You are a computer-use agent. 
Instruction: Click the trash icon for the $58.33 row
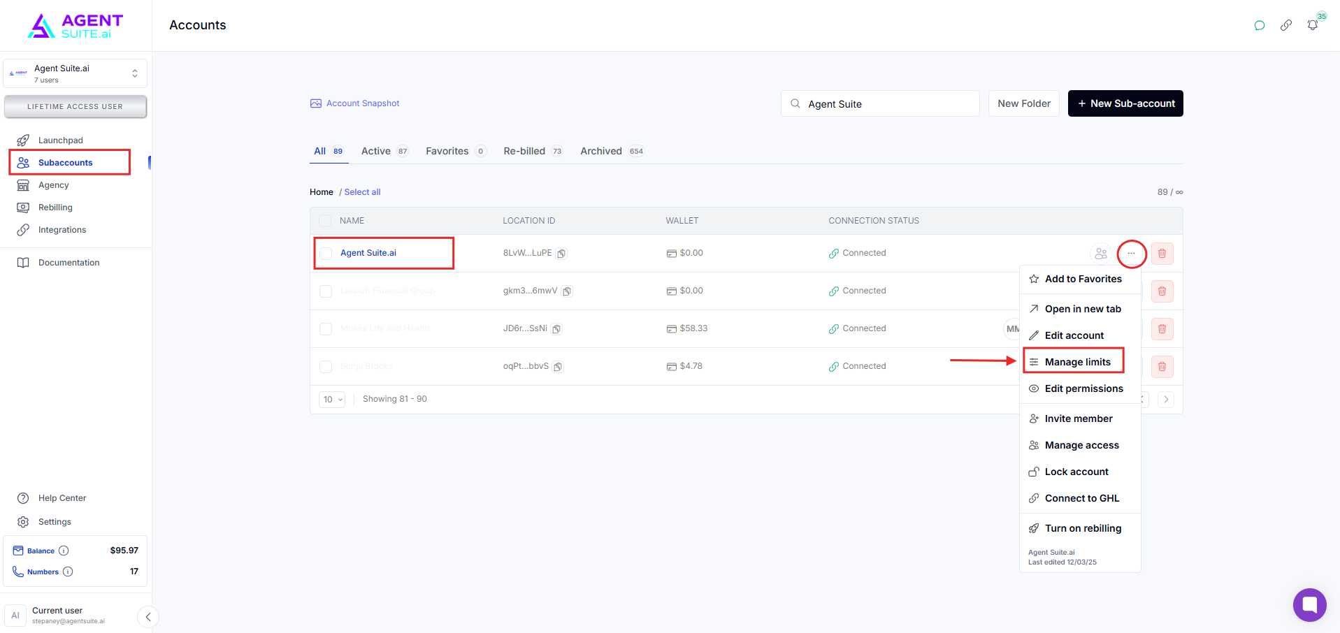[1162, 329]
